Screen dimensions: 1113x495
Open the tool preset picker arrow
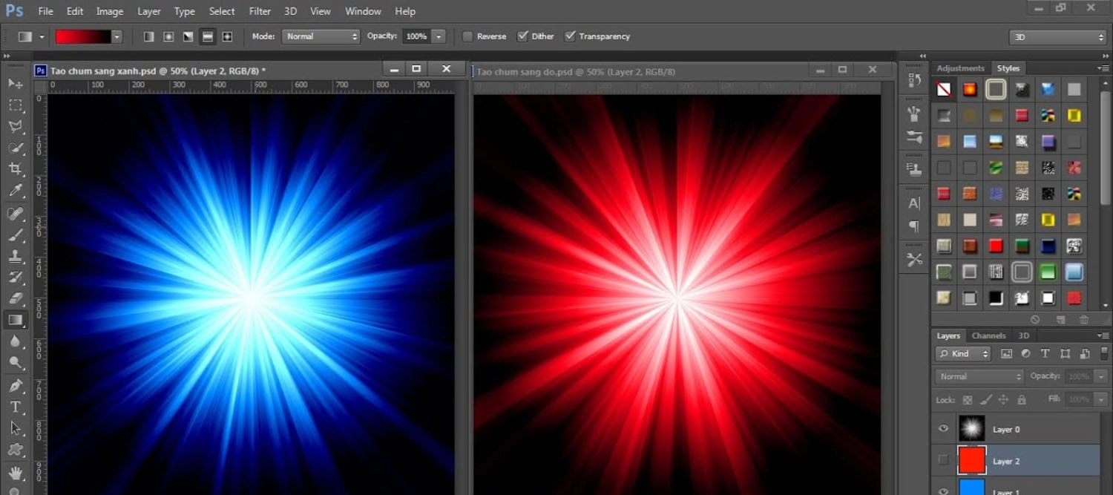42,36
